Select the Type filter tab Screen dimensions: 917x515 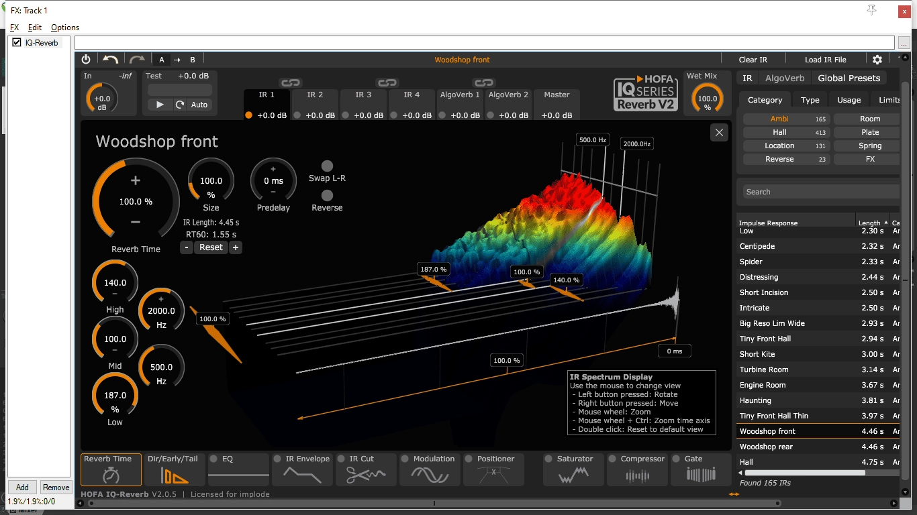coord(810,100)
